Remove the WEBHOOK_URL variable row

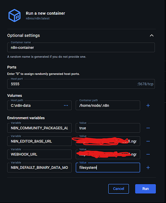pos(148,154)
